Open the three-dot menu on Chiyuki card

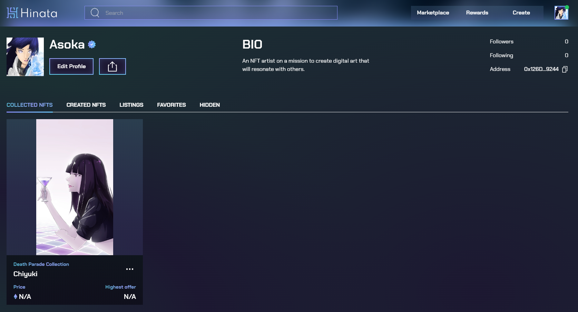tap(130, 269)
